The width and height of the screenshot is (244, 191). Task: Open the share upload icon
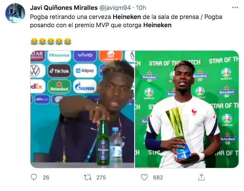coord(201,177)
